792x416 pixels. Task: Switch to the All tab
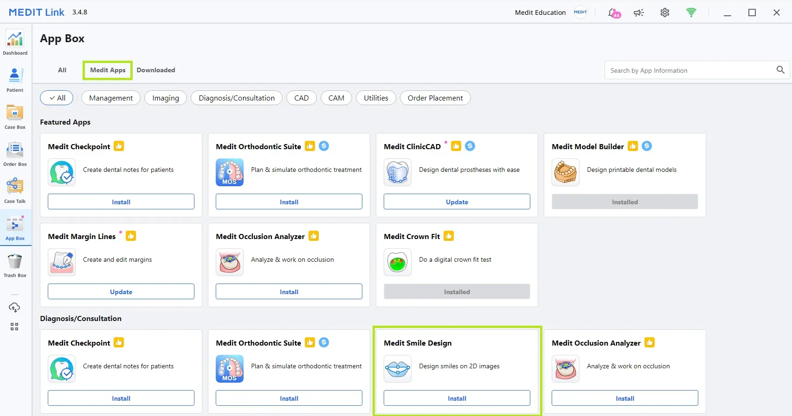coord(62,70)
